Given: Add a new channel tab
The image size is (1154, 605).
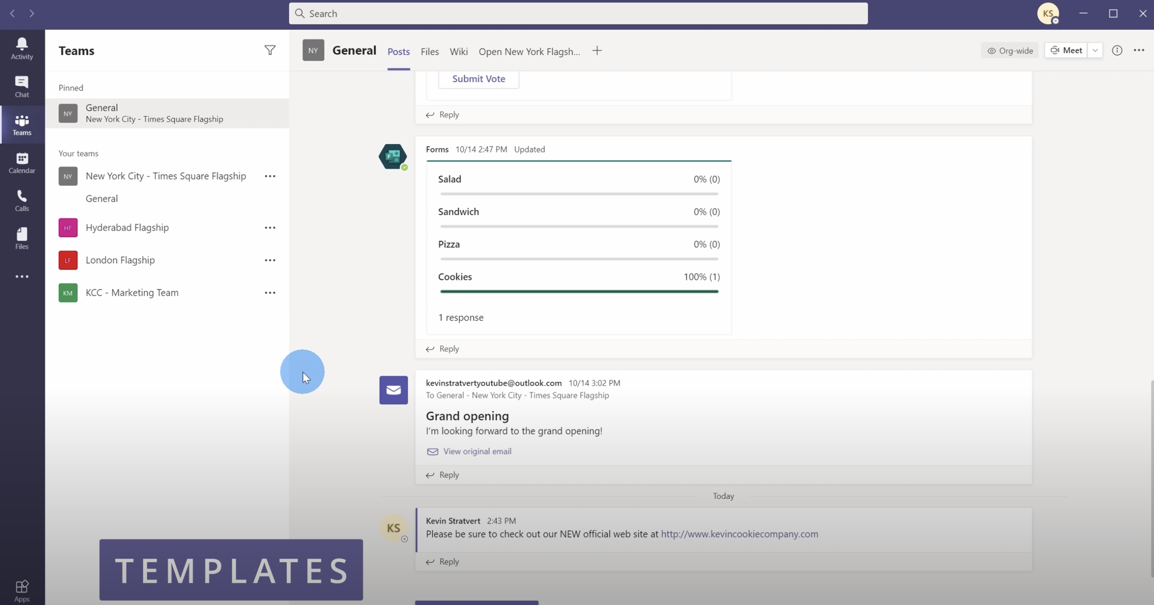Looking at the screenshot, I should [x=597, y=50].
